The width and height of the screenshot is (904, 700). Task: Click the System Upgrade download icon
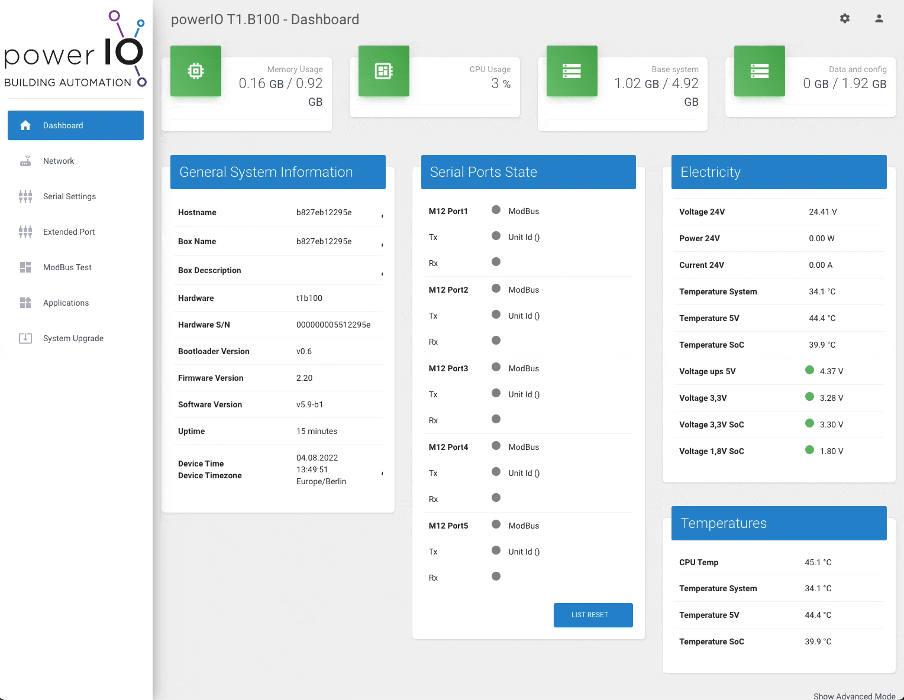[25, 338]
